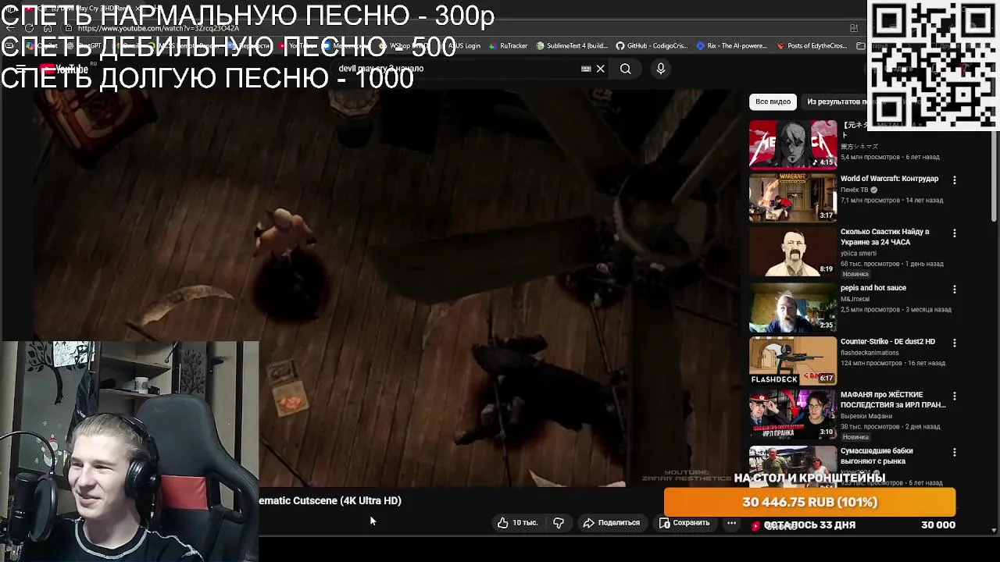Click the FLASHDECK thumbnail with 6:17 duration
This screenshot has height=562, width=1000.
(x=792, y=361)
